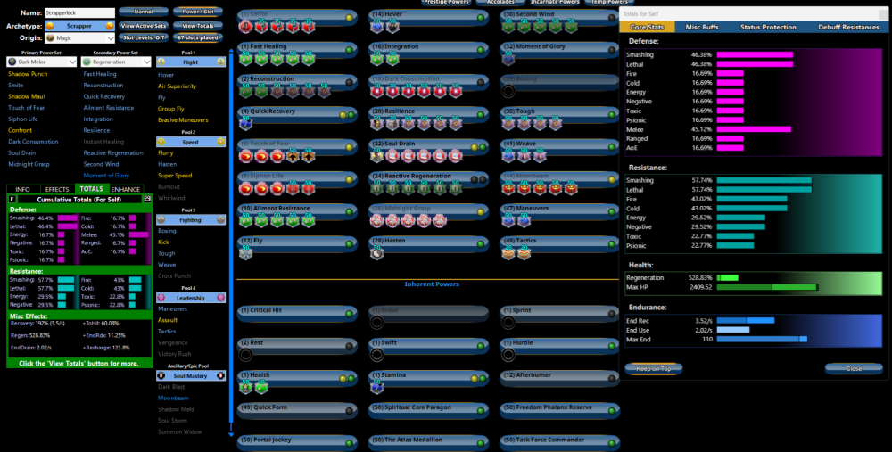This screenshot has height=452, width=892.
Task: Click the first enhancement slot under Hover
Action: [378, 27]
